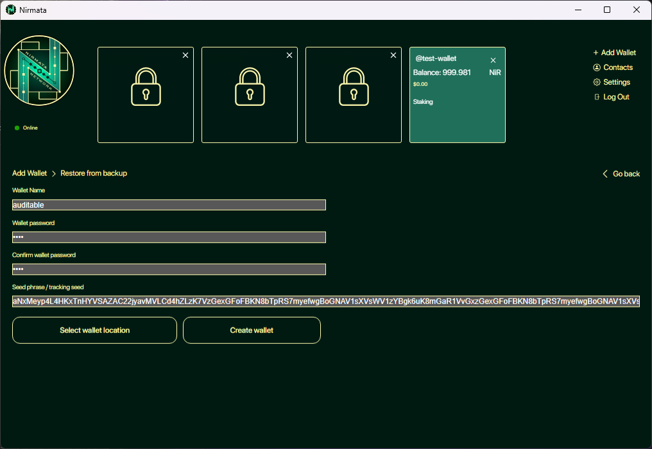Image resolution: width=652 pixels, height=449 pixels.
Task: Select Restore from backup breadcrumb
Action: 94,173
